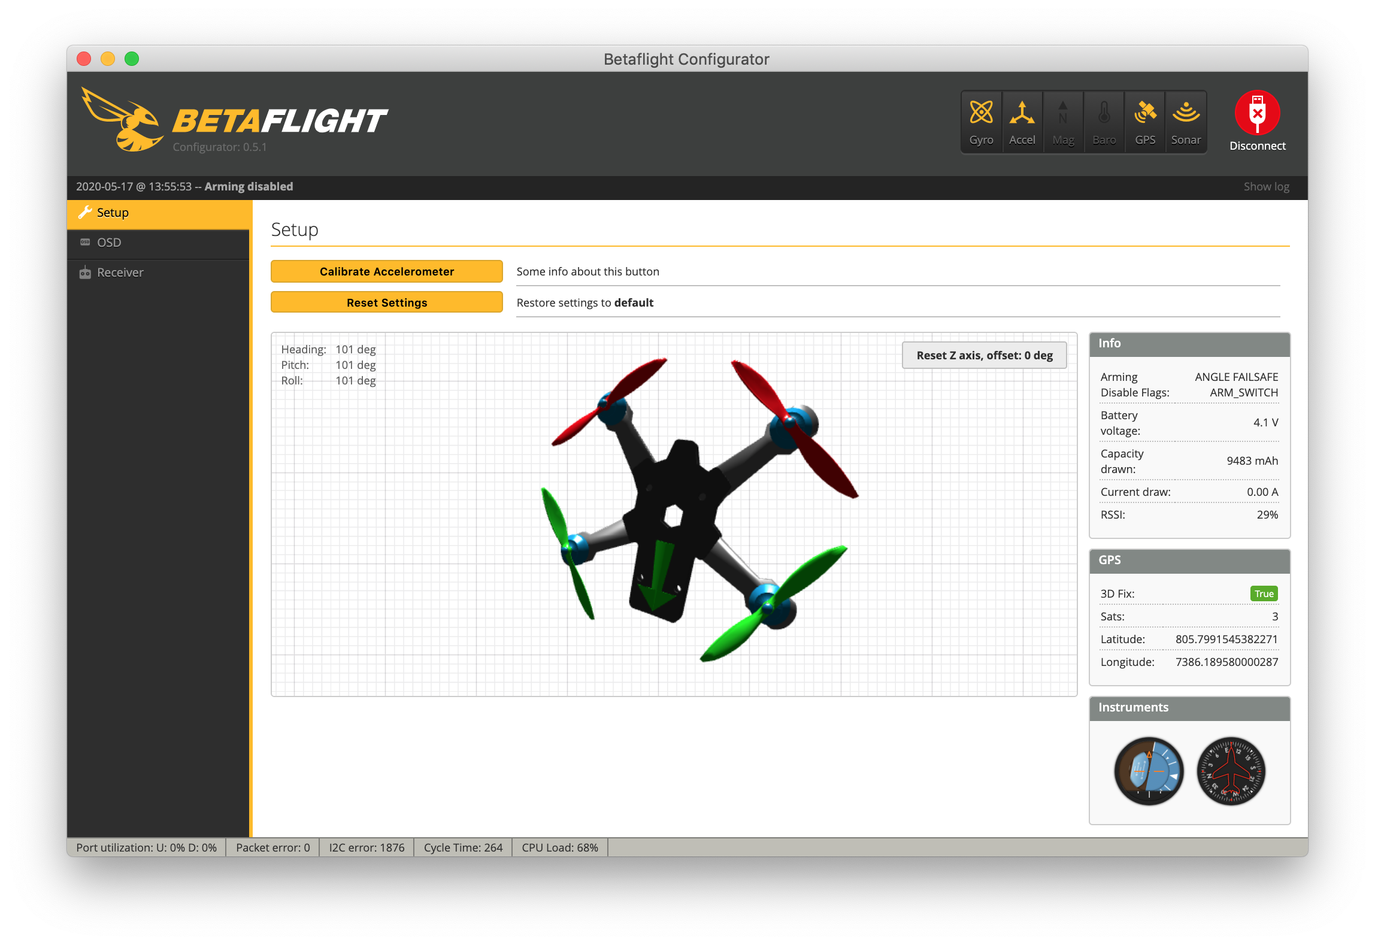Image resolution: width=1375 pixels, height=945 pixels.
Task: Click the wrench icon beside Setup
Action: (85, 213)
